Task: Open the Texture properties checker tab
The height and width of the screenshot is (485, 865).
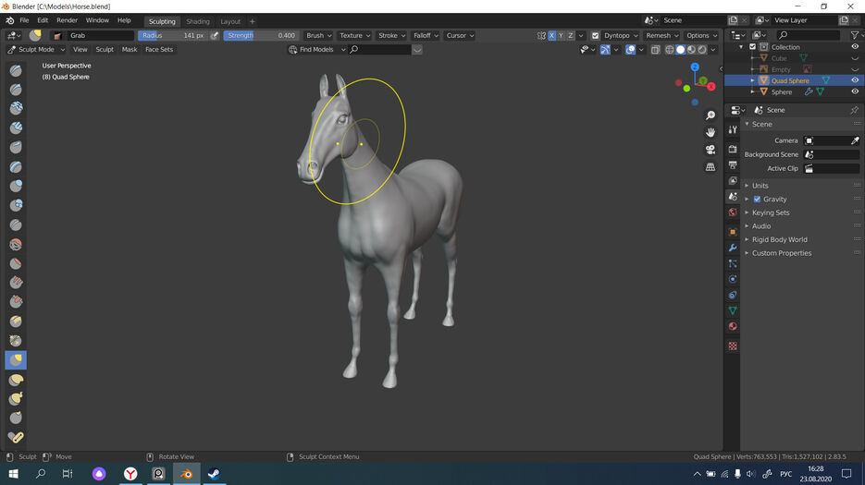Action: click(x=733, y=346)
